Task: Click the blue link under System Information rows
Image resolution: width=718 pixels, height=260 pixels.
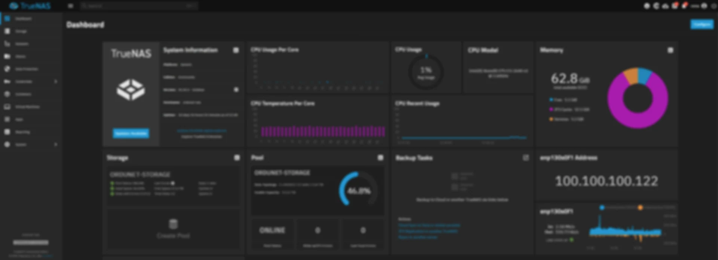Action: [x=202, y=131]
